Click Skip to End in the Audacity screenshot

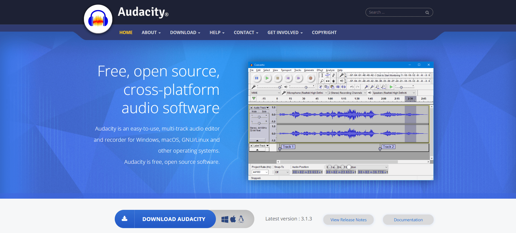pos(298,78)
